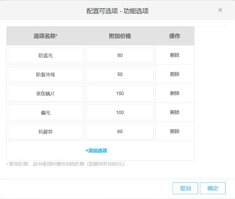This screenshot has width=235, height=199.
Task: Edit the 变色镜片 option name field
Action: 45,93
